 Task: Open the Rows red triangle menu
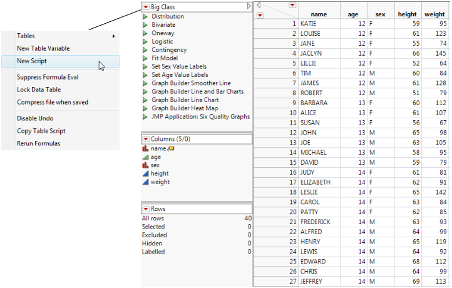tap(145, 208)
